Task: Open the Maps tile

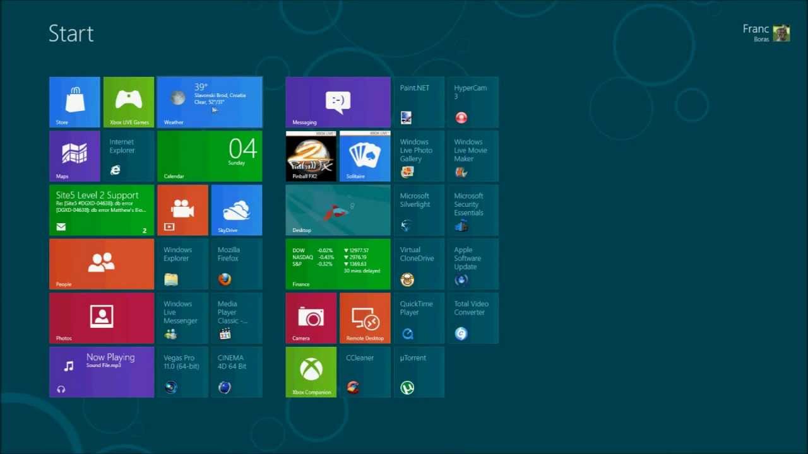Action: point(74,156)
